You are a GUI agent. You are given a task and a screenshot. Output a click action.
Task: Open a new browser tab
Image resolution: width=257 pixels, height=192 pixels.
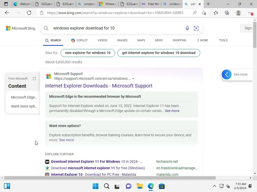pyautogui.click(x=208, y=4)
